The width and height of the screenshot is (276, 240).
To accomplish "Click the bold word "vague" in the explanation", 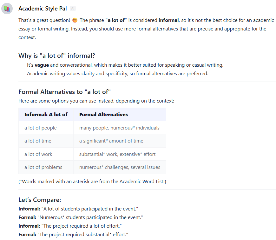I will [x=42, y=65].
